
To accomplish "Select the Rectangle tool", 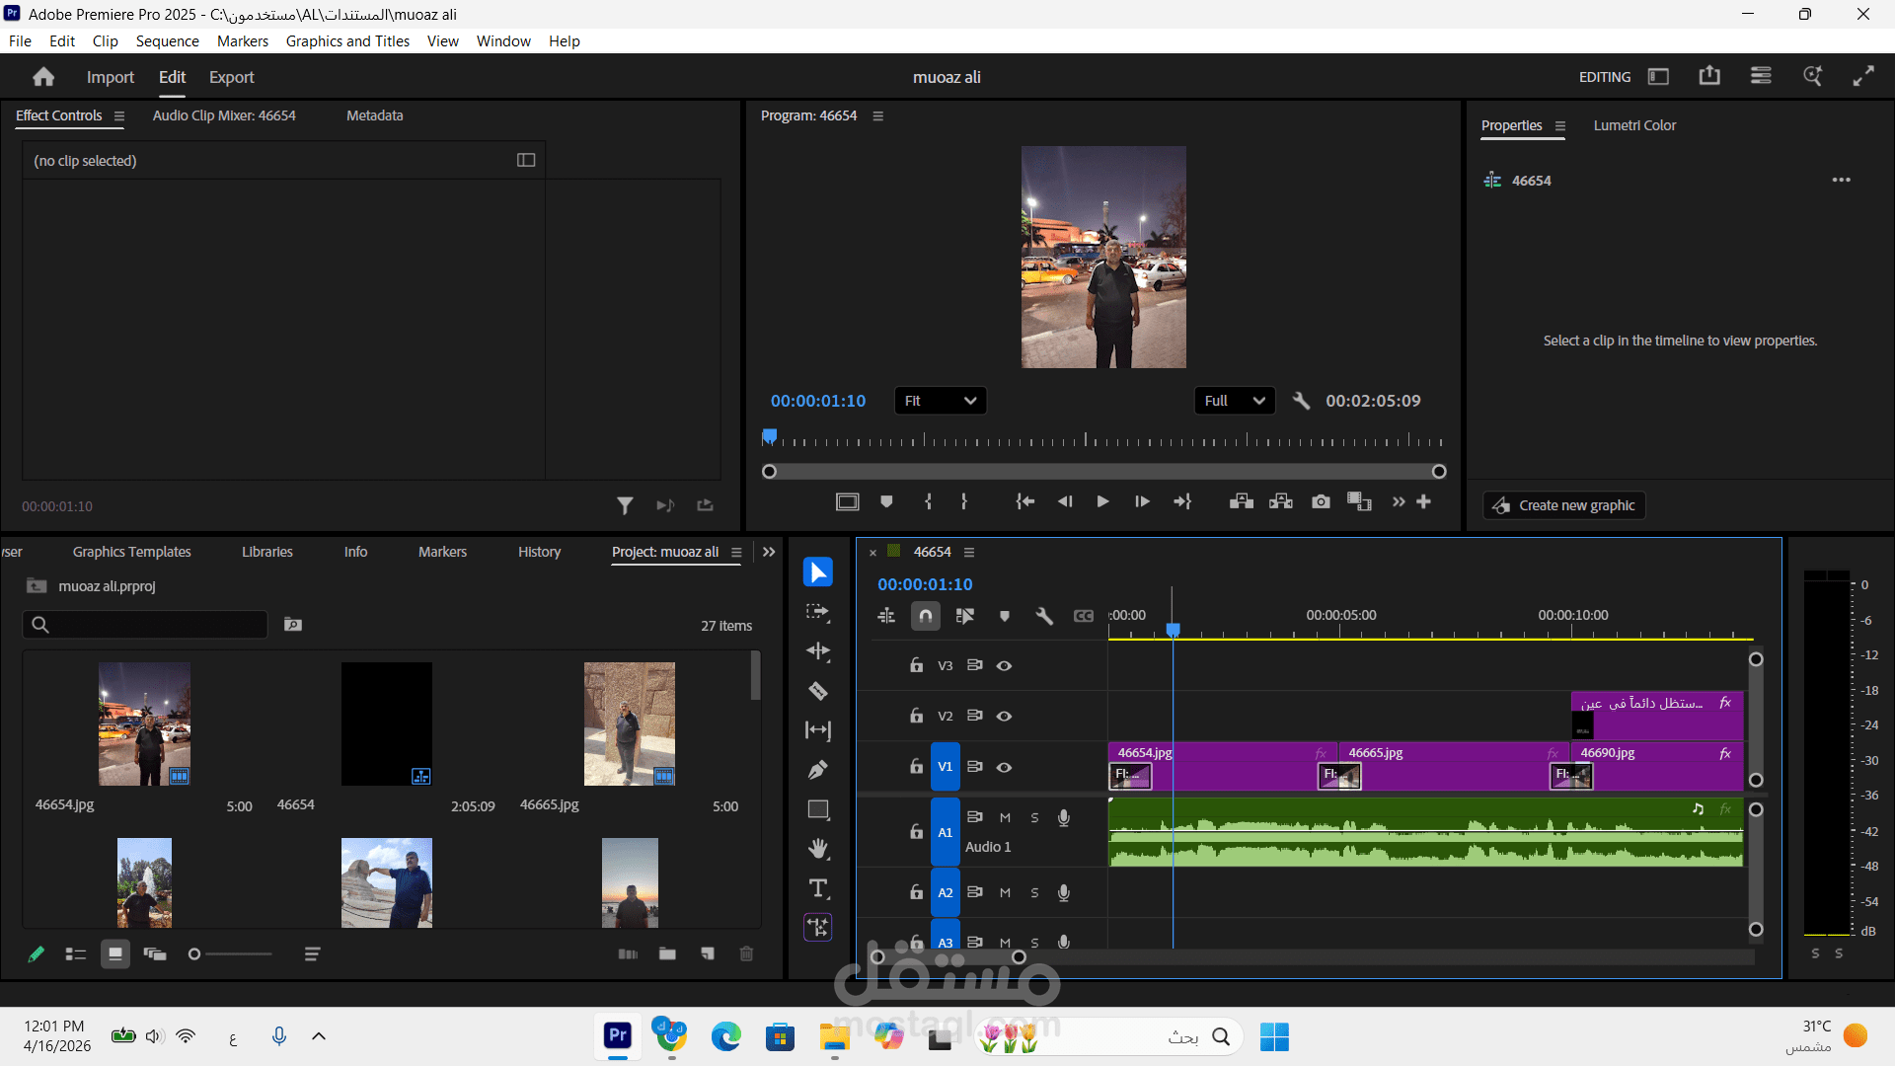I will point(818,809).
